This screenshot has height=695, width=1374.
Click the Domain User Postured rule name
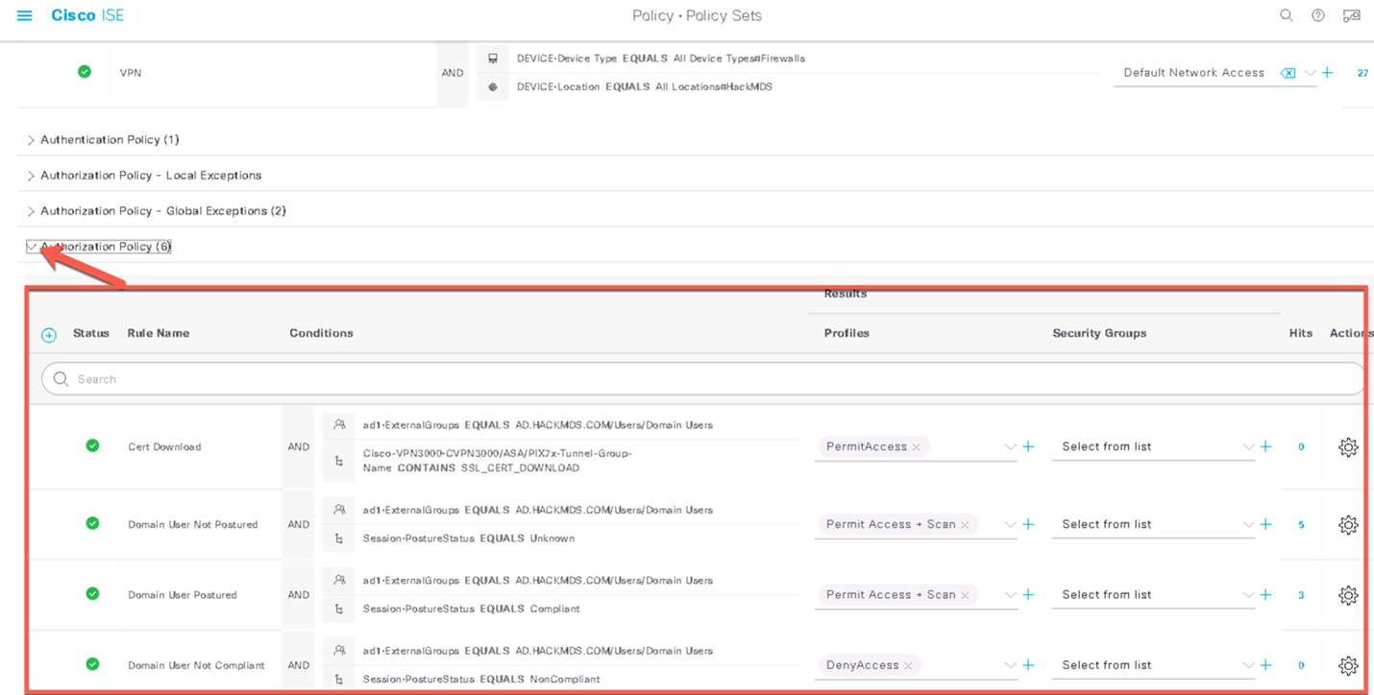[183, 595]
